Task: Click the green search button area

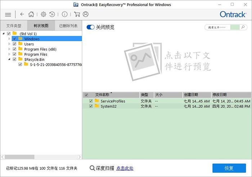Action: [x=235, y=27]
